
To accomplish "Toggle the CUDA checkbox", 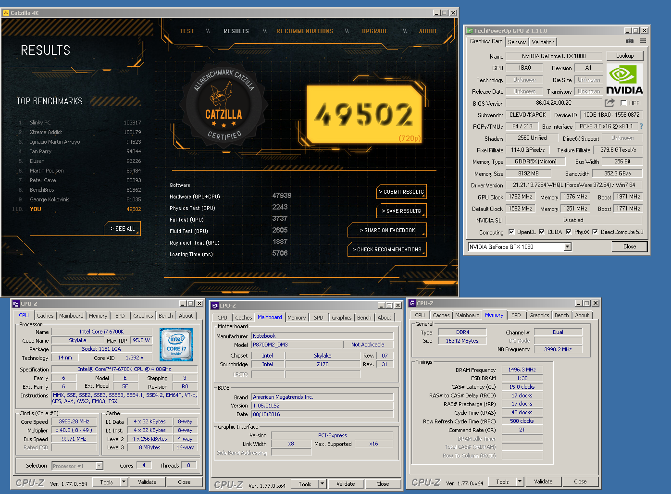I will pyautogui.click(x=542, y=232).
